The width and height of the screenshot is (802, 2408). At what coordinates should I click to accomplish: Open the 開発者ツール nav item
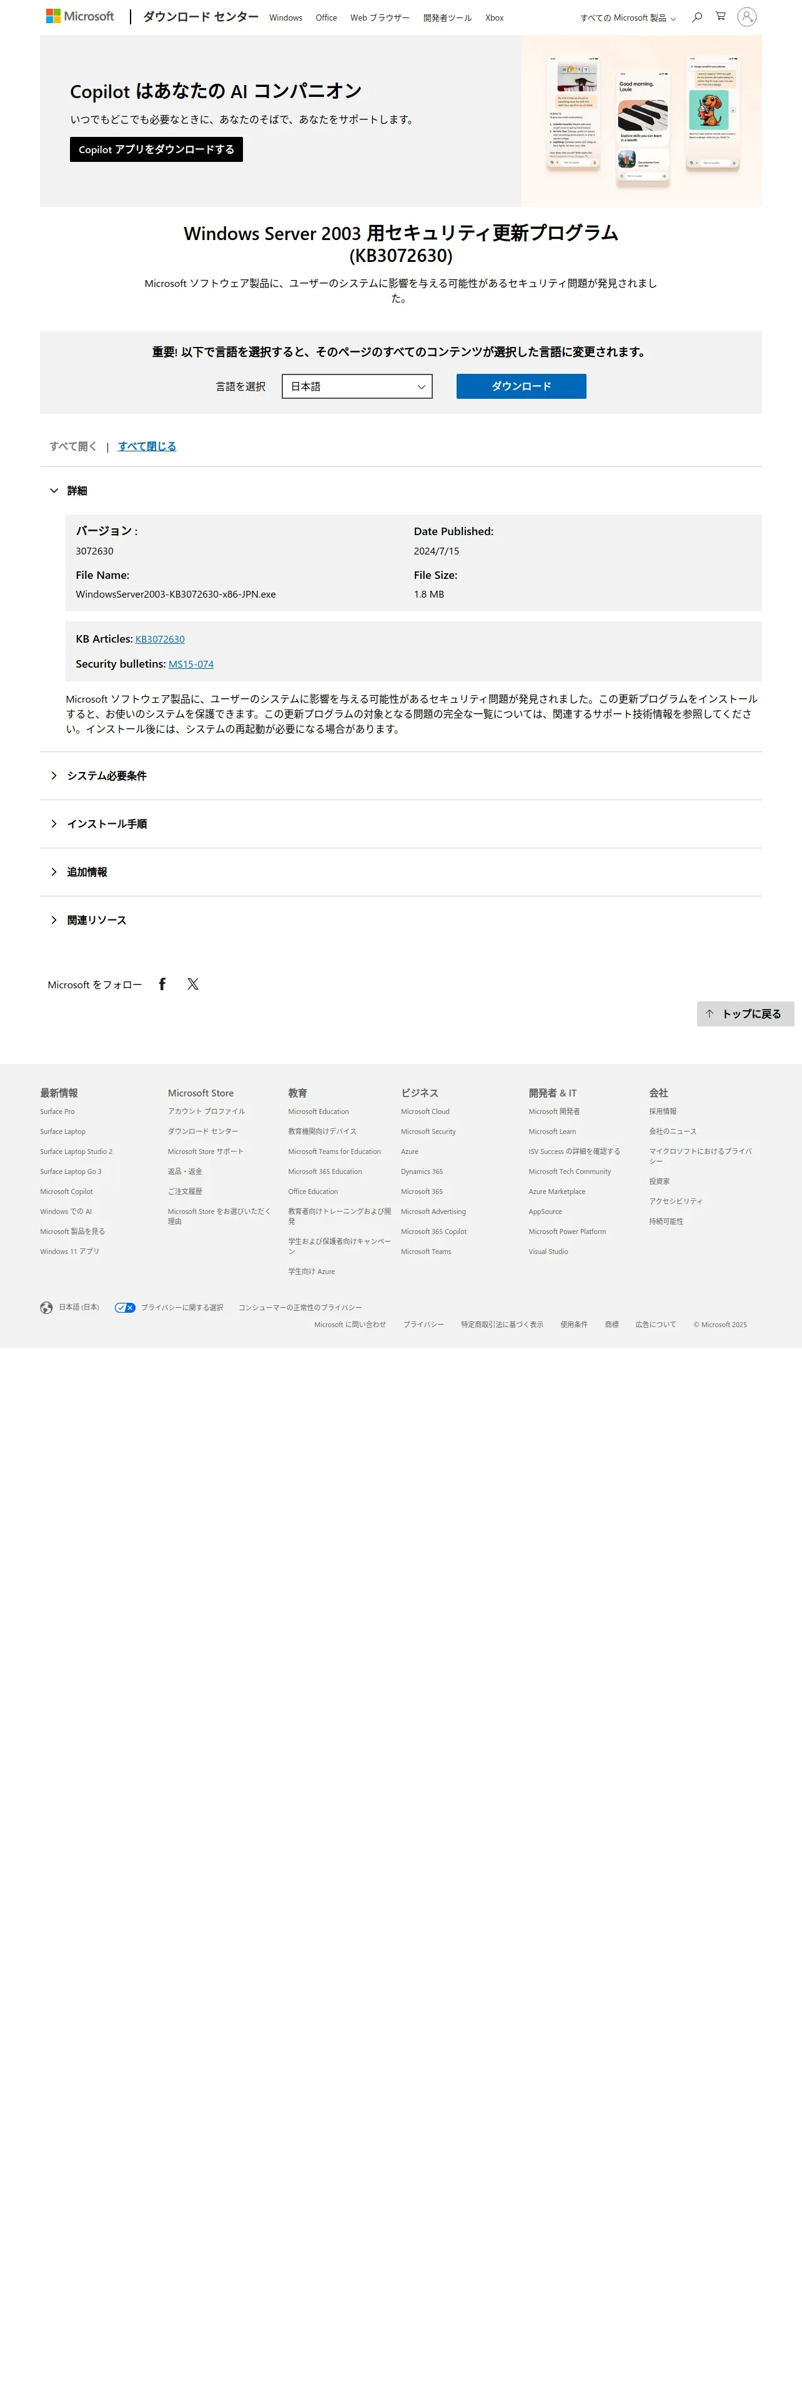[x=447, y=18]
